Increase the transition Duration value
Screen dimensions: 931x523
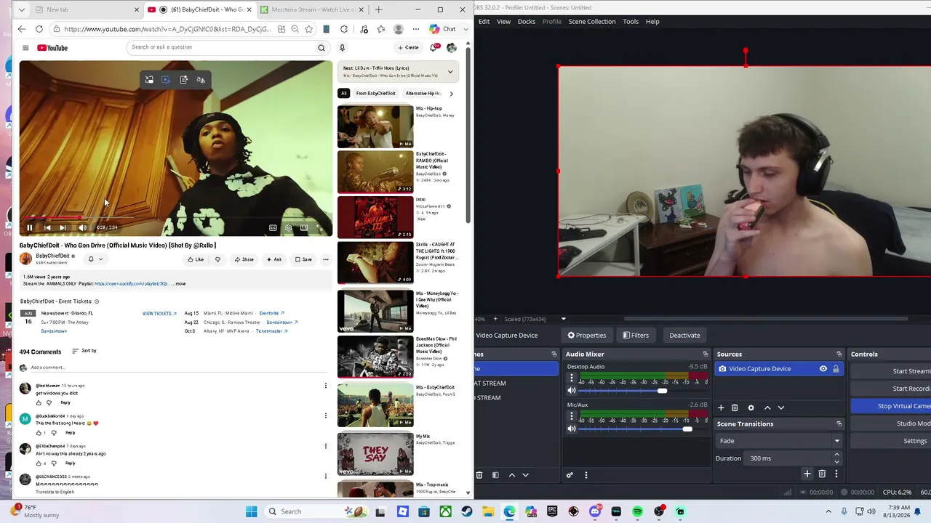(836, 455)
